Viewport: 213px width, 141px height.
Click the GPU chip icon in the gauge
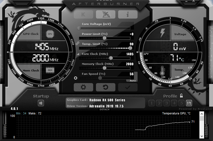click(50, 34)
